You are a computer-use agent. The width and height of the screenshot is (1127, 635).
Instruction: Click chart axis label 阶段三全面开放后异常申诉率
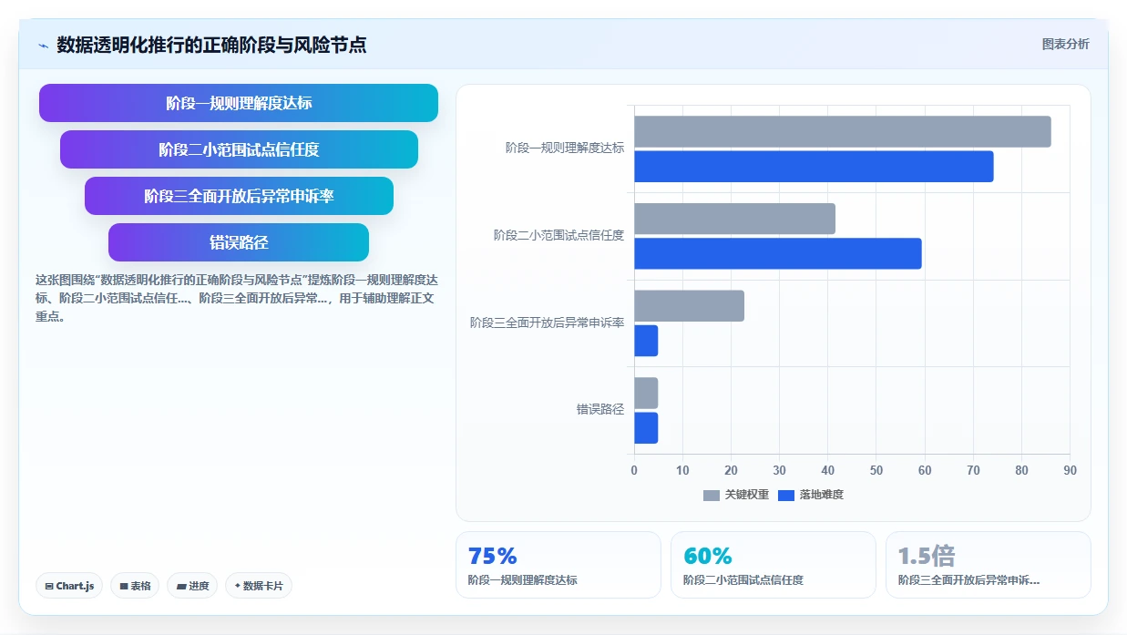548,323
